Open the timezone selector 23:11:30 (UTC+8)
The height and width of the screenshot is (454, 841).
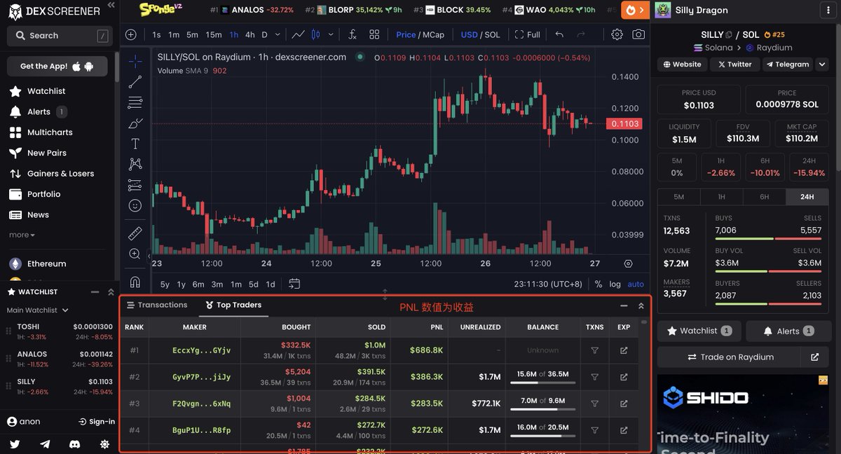point(548,284)
